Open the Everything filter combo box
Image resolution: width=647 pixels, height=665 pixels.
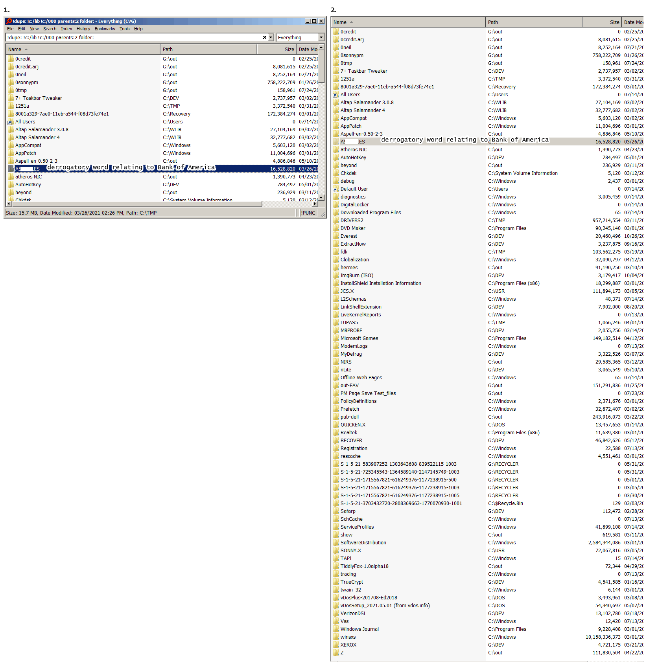click(x=300, y=37)
